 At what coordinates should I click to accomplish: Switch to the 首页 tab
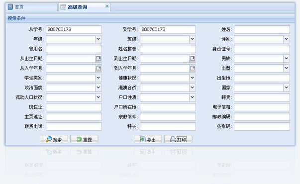pyautogui.click(x=31, y=7)
